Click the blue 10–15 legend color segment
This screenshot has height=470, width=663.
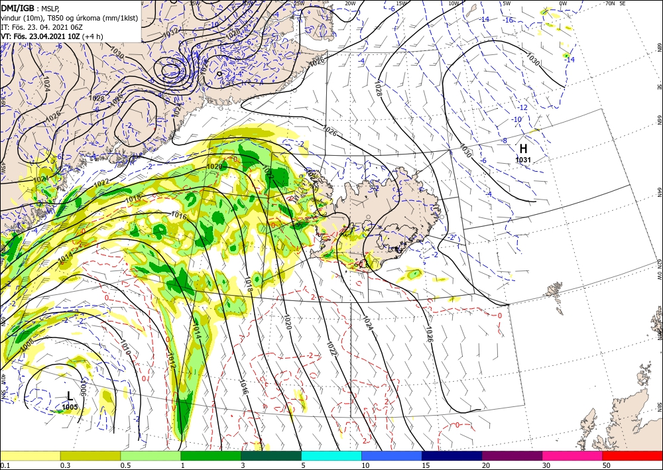pos(392,455)
